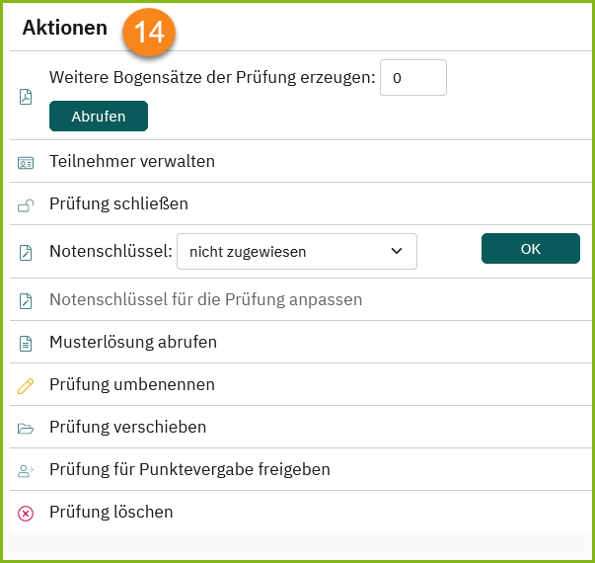Click the user arrow icon for Punktevergabe
The height and width of the screenshot is (563, 595).
tap(26, 471)
